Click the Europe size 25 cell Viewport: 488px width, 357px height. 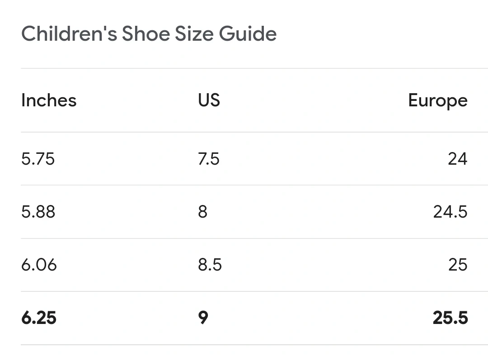(x=458, y=265)
